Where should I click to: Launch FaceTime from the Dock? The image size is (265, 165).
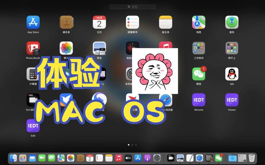point(42,158)
